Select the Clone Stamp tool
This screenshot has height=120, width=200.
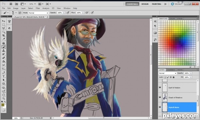(4, 51)
